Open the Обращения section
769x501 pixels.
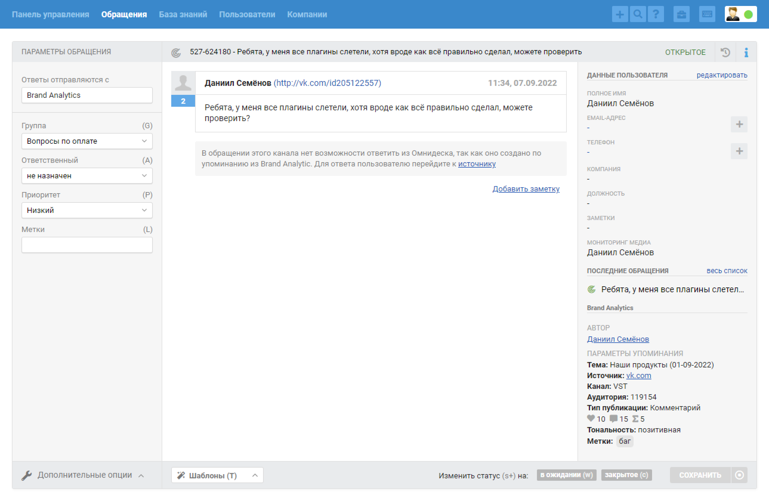[x=124, y=15]
